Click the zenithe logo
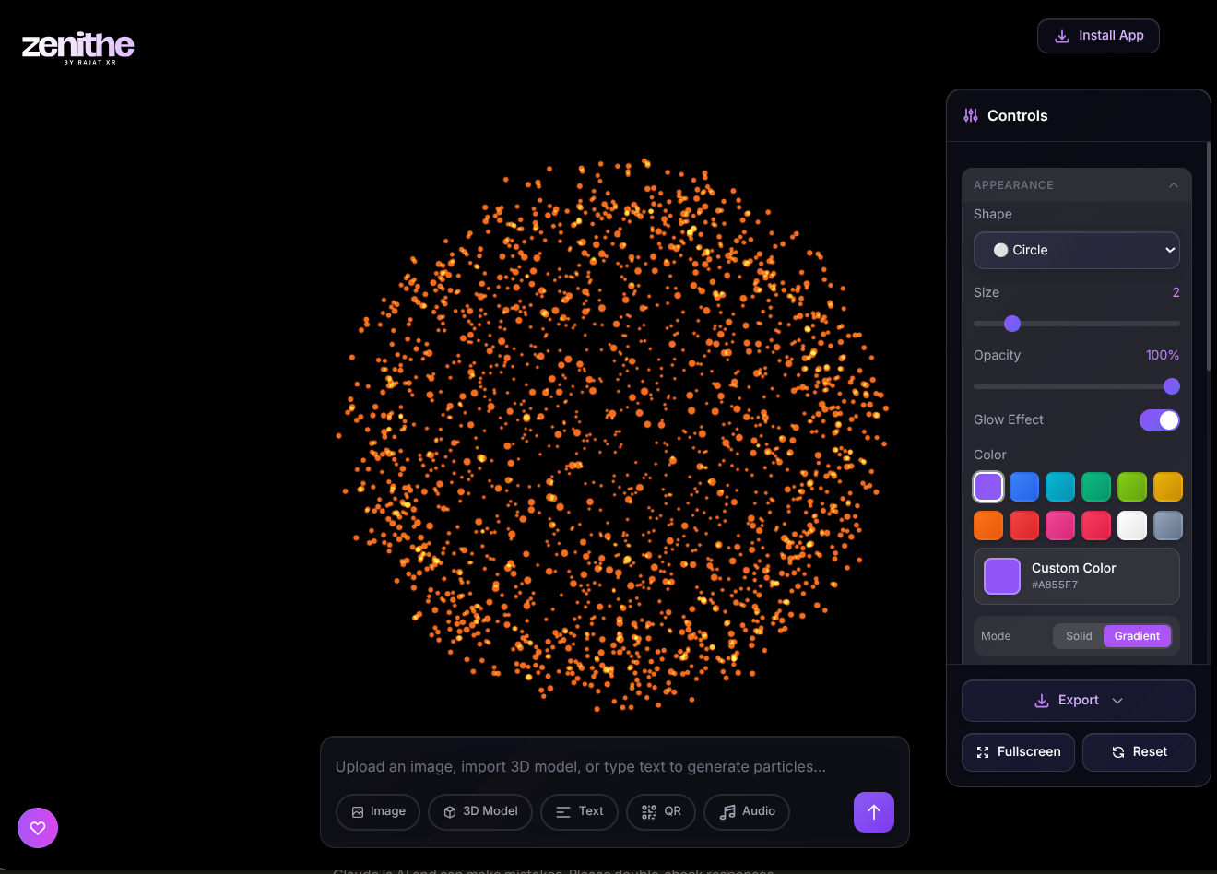This screenshot has width=1217, height=874. click(x=78, y=47)
